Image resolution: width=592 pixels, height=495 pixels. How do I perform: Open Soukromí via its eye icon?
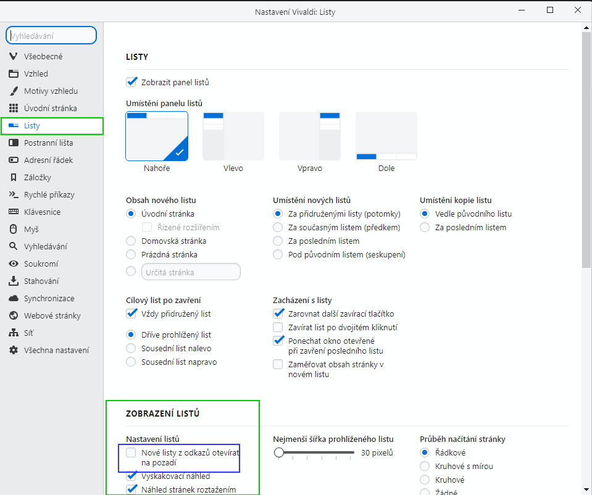tap(13, 264)
